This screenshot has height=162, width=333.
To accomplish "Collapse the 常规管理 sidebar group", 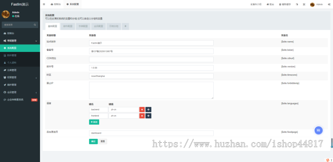I will click(x=20, y=40).
